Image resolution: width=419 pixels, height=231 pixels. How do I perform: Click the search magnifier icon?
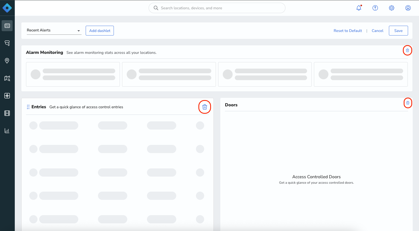(156, 8)
